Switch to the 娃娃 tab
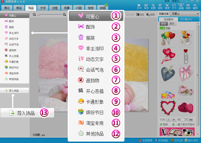The image size is (201, 143). pos(91,8)
